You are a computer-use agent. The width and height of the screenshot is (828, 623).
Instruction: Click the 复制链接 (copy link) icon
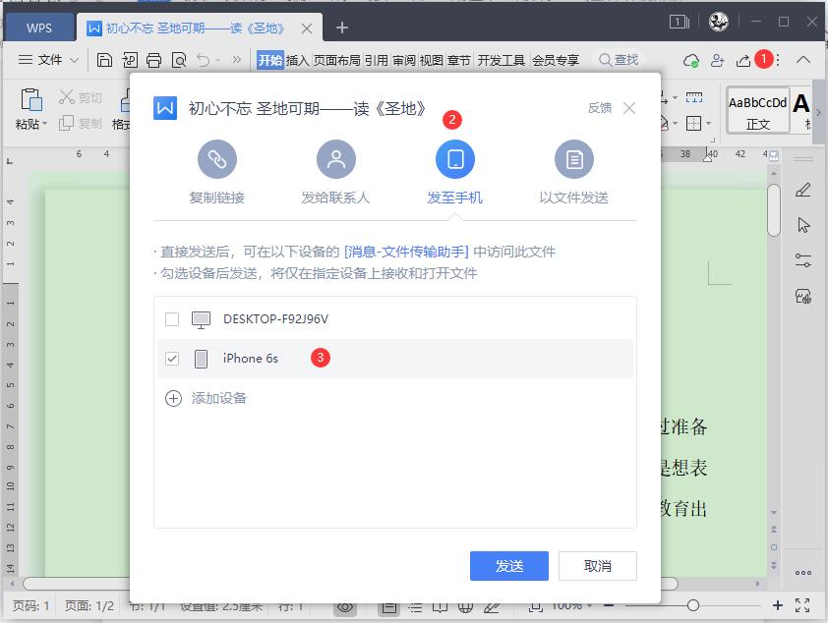point(217,159)
